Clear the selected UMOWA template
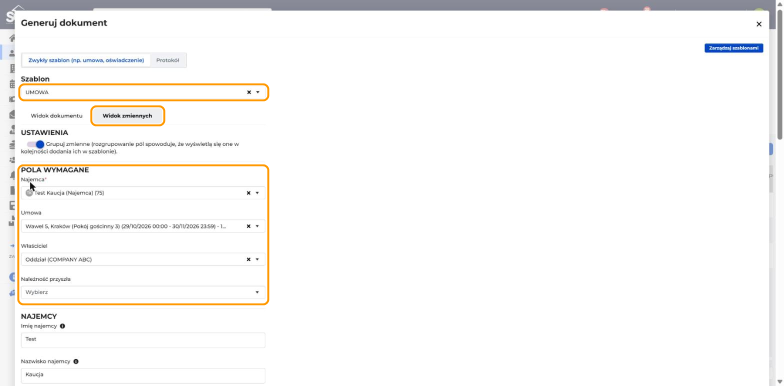This screenshot has height=386, width=784. 249,92
